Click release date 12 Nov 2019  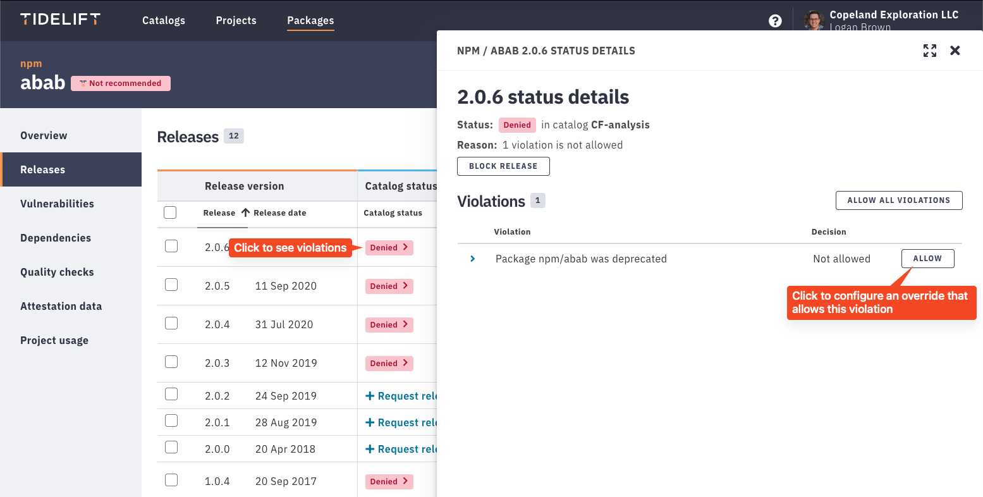point(286,363)
